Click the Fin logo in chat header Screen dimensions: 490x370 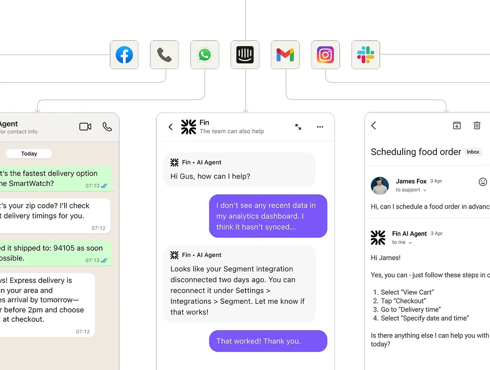189,127
